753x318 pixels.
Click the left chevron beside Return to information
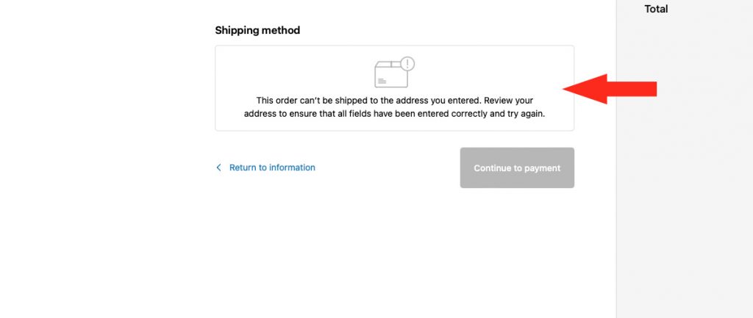pyautogui.click(x=218, y=167)
